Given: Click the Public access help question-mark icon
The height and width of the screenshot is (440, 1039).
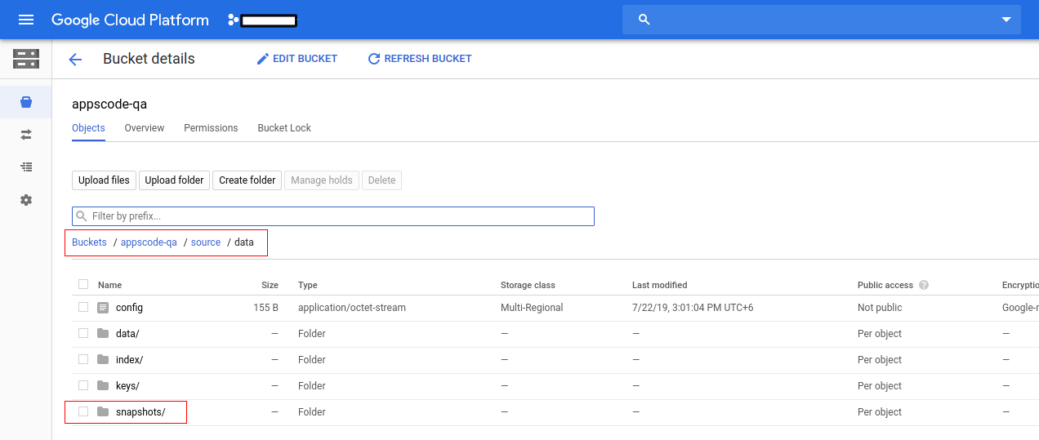Looking at the screenshot, I should pos(924,285).
